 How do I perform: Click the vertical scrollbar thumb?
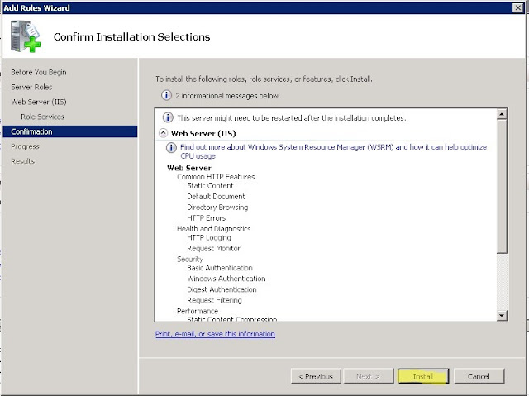(x=502, y=186)
